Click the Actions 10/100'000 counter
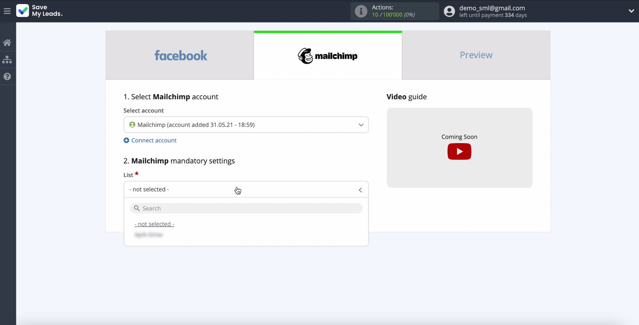The image size is (639, 325). [x=393, y=15]
